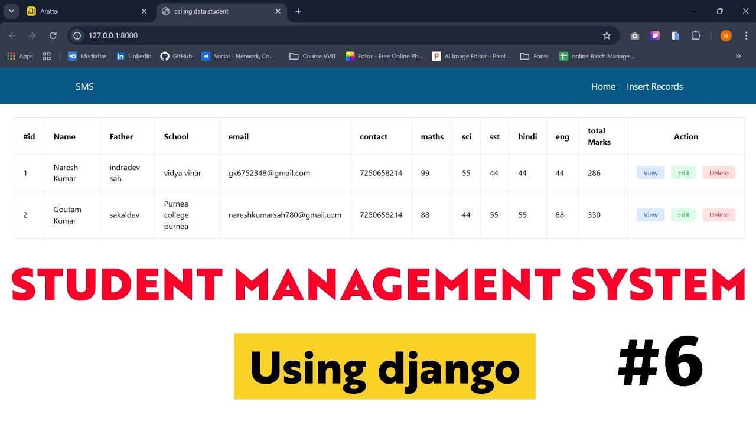Expand the Course VVIT bookmark folder
The image size is (756, 425).
[313, 56]
